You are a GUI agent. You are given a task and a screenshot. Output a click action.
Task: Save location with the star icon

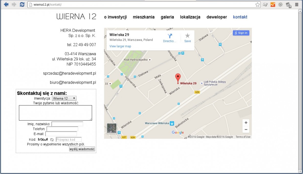coord(187,36)
